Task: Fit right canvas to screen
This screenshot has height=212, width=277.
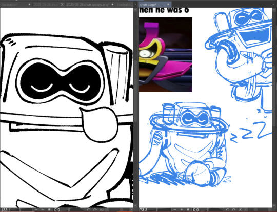Action: pyautogui.click(x=188, y=210)
